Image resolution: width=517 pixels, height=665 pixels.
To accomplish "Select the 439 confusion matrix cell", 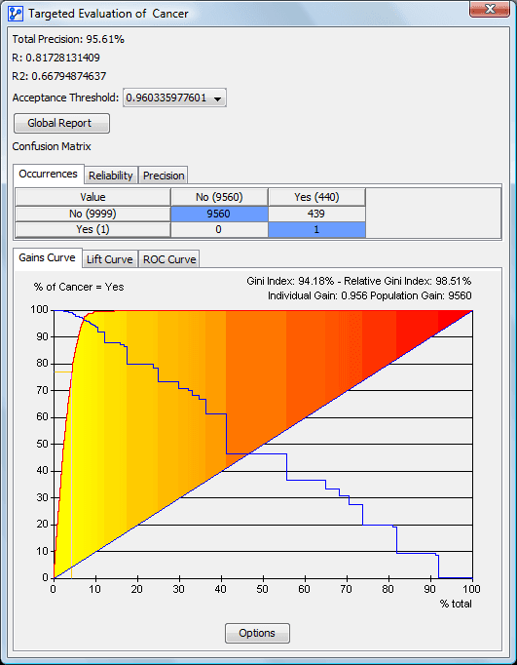I will 316,214.
